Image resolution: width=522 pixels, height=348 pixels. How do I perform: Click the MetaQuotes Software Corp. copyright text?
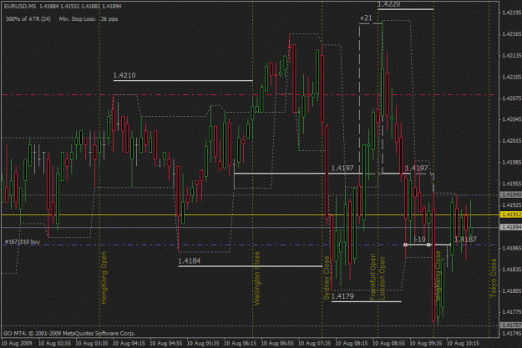tap(69, 333)
